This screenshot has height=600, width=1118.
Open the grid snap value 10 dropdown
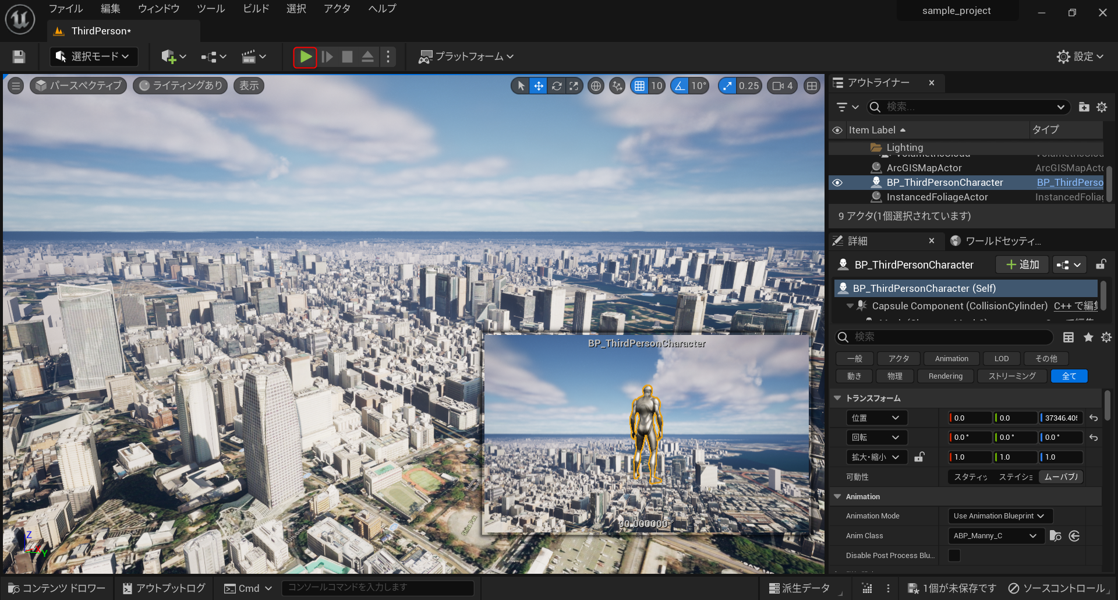point(657,86)
